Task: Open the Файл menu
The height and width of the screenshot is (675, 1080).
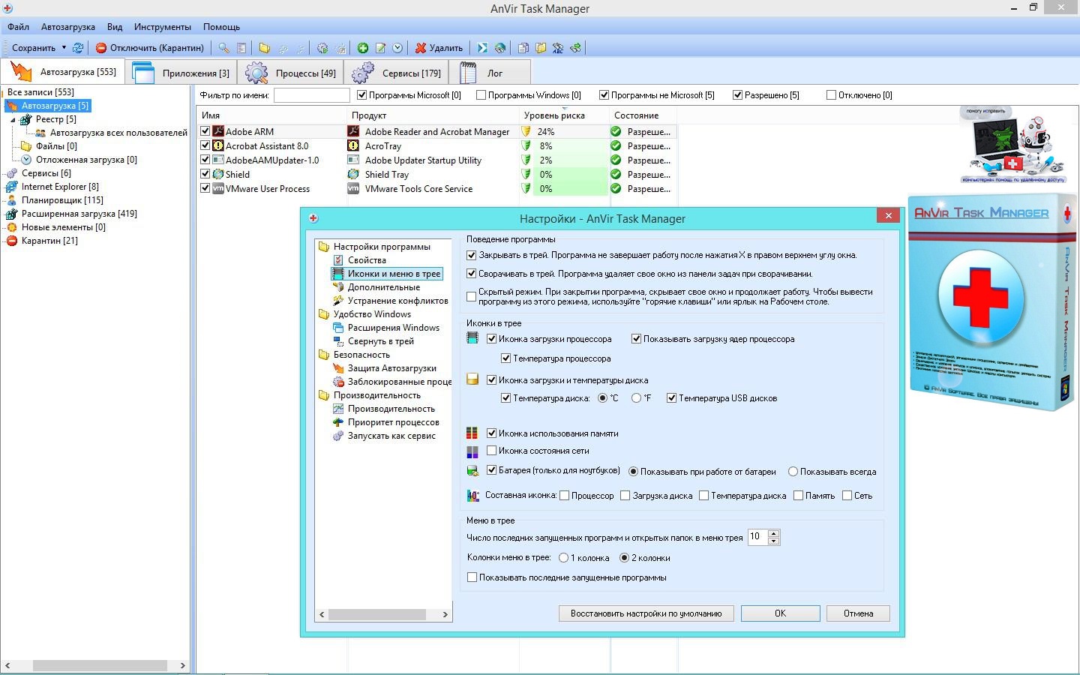Action: (19, 27)
